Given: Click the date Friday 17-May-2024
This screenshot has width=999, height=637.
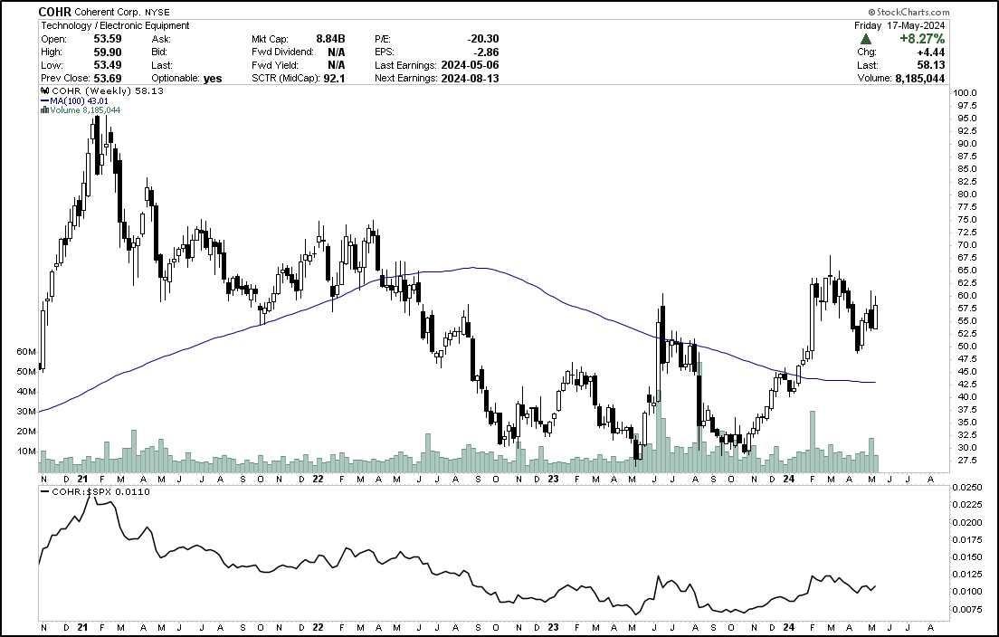Looking at the screenshot, I should pyautogui.click(x=899, y=25).
